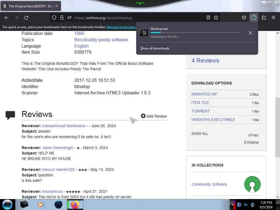280x210 pixels.
Task: Click the taskbar clock showing 7:20 PM
Action: click(266, 205)
